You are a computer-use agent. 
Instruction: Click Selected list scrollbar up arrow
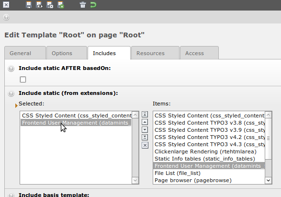click(x=135, y=115)
